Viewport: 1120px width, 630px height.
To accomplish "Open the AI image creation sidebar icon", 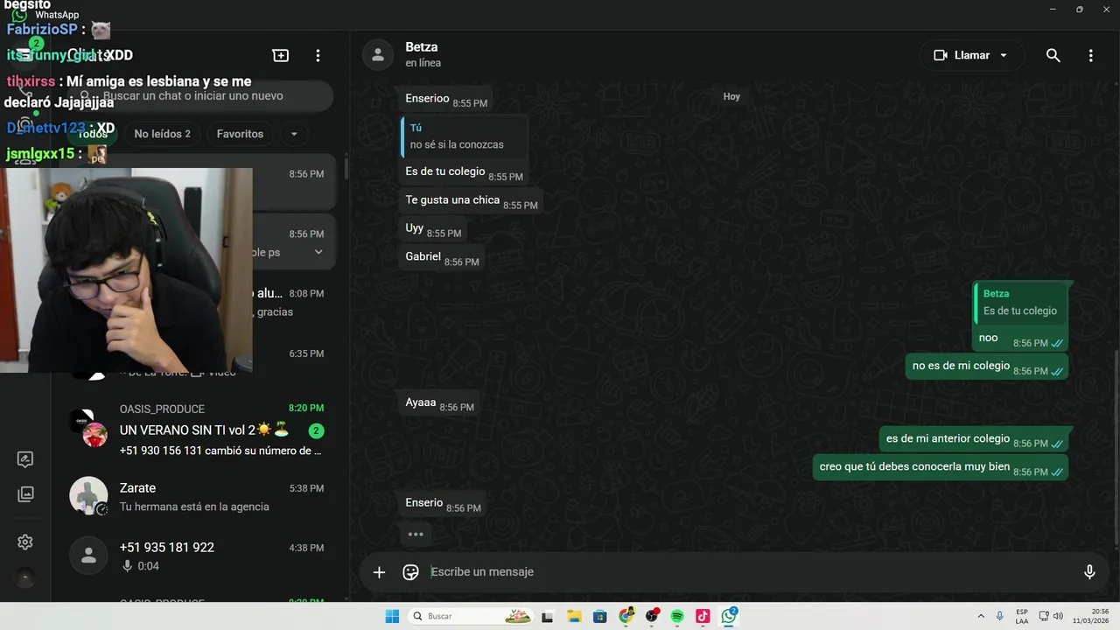I will coord(25,459).
